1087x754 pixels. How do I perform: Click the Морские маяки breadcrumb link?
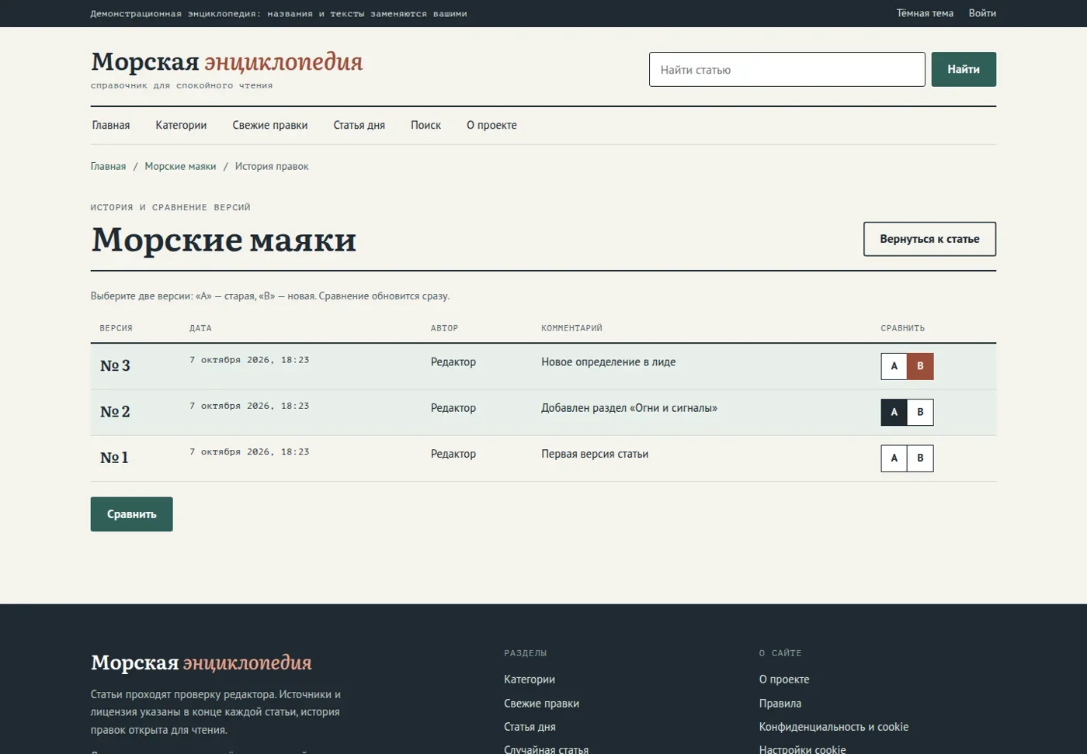(180, 166)
